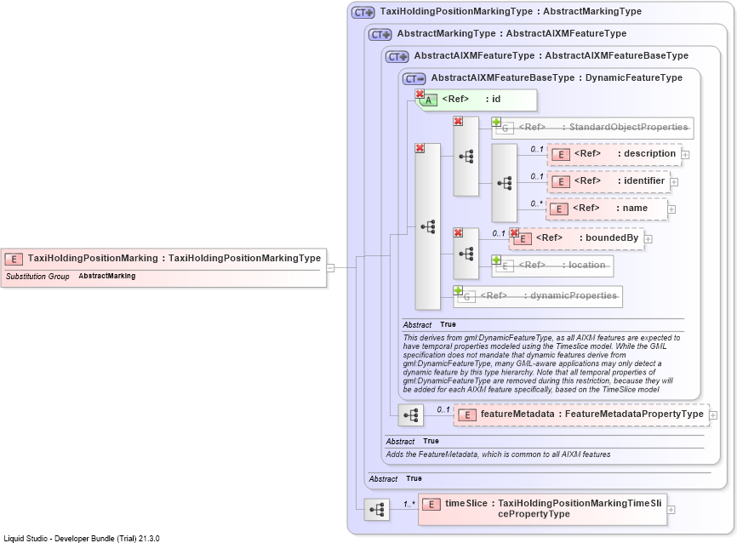The height and width of the screenshot is (543, 737).
Task: Click 'Adds the FeatureMetadata' documentation text
Action: tap(498, 454)
